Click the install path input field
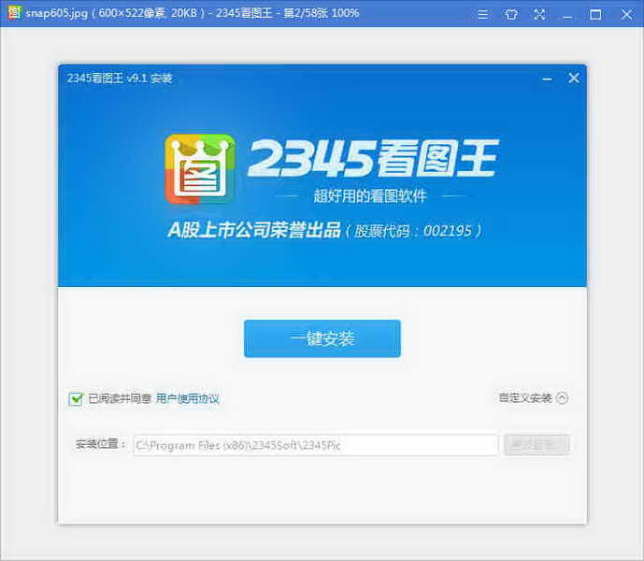Image resolution: width=644 pixels, height=561 pixels. 315,445
